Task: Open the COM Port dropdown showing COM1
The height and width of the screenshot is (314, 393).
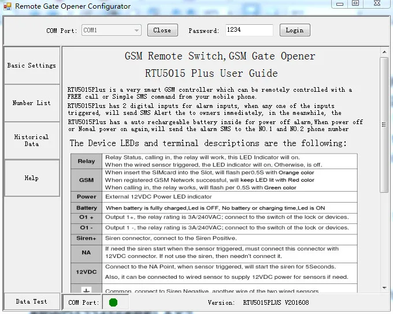Action: point(112,30)
